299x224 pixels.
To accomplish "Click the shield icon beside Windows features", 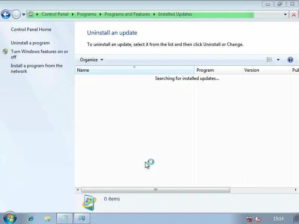I will pos(5,52).
